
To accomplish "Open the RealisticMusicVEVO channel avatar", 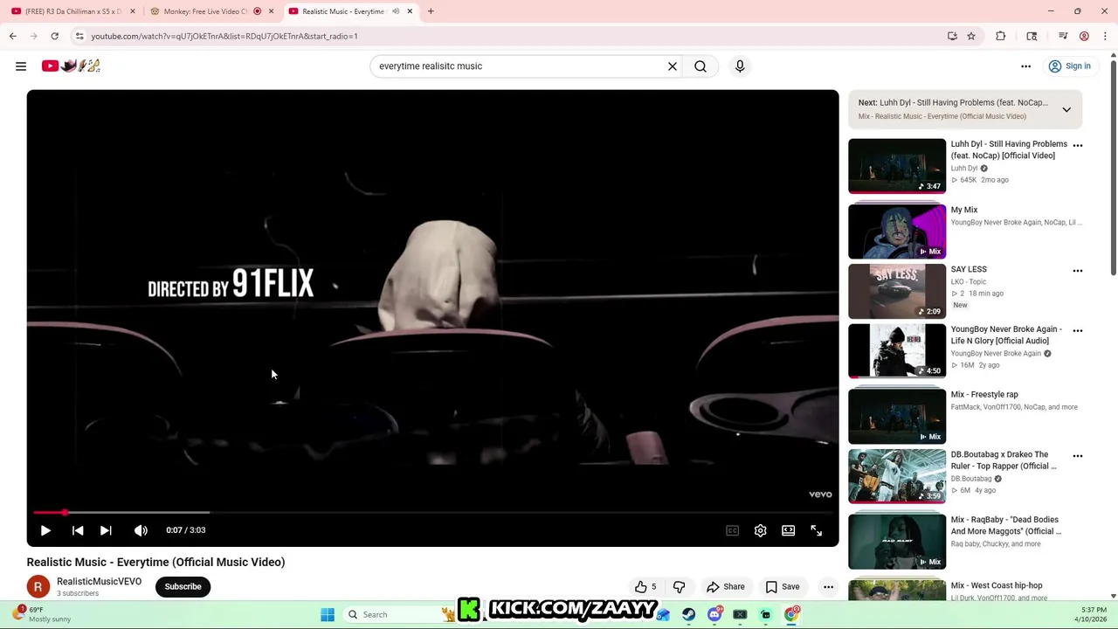I will [38, 587].
